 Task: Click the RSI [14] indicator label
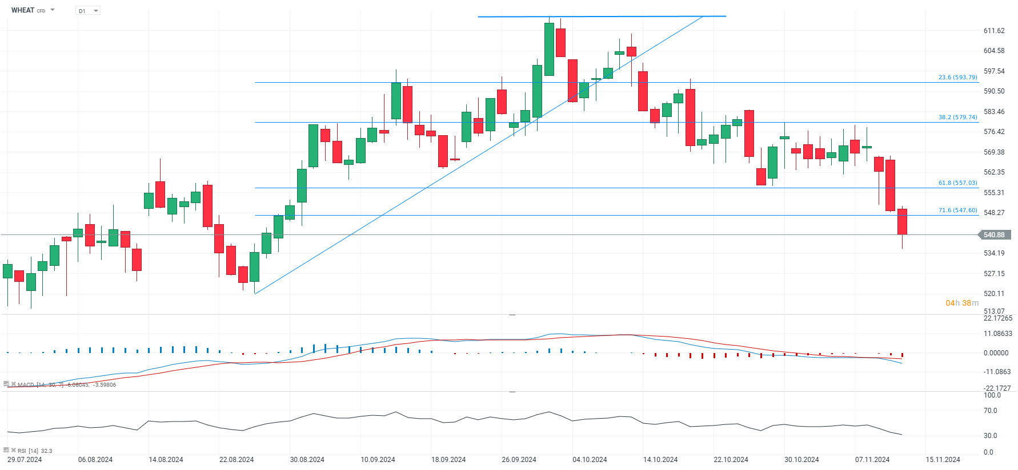click(x=28, y=451)
